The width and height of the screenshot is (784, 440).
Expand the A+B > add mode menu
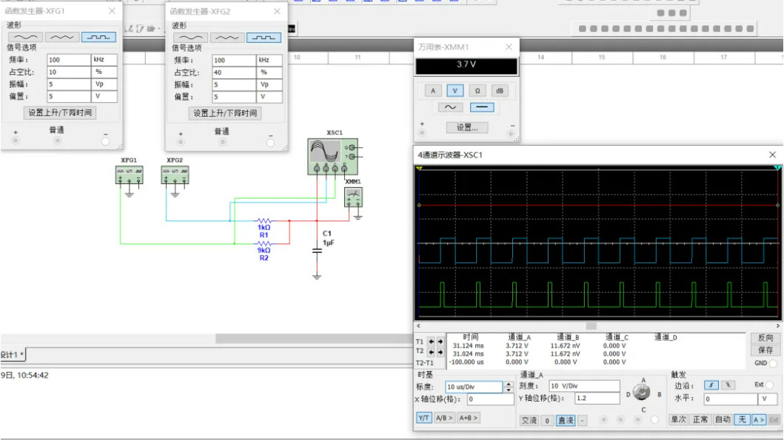pyautogui.click(x=469, y=418)
